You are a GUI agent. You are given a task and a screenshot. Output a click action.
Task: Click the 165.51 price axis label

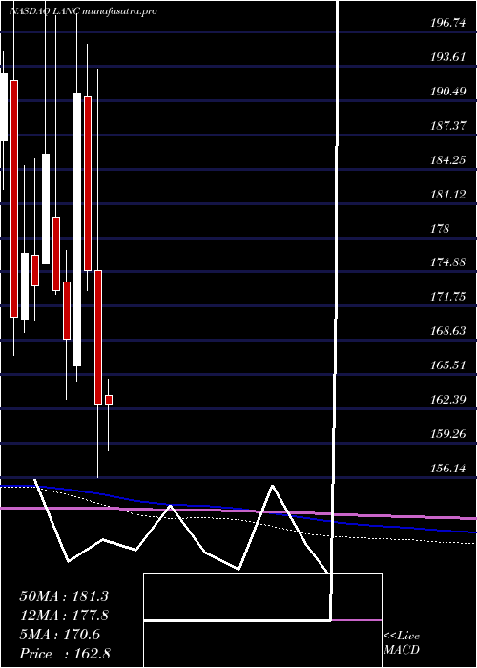coord(448,365)
